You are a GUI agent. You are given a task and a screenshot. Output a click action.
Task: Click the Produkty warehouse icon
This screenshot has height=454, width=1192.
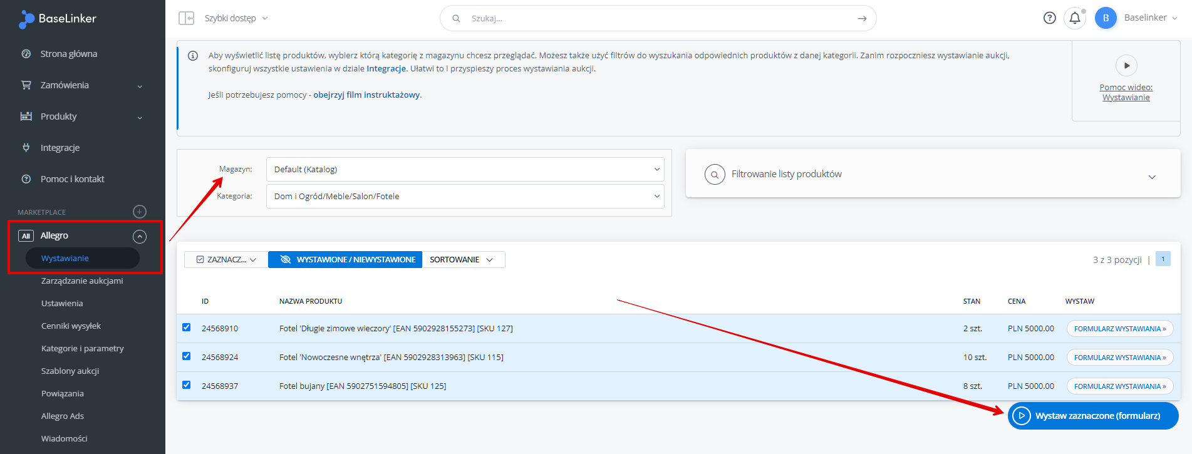(x=26, y=116)
